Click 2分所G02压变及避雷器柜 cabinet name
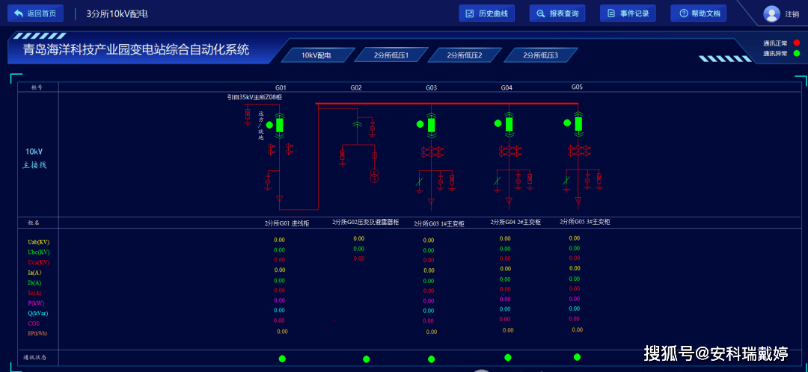The width and height of the screenshot is (808, 372). click(365, 223)
